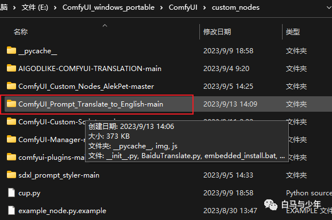Go to the 文件 (E:) drive breadcrumb
332x220 pixels.
35,7
